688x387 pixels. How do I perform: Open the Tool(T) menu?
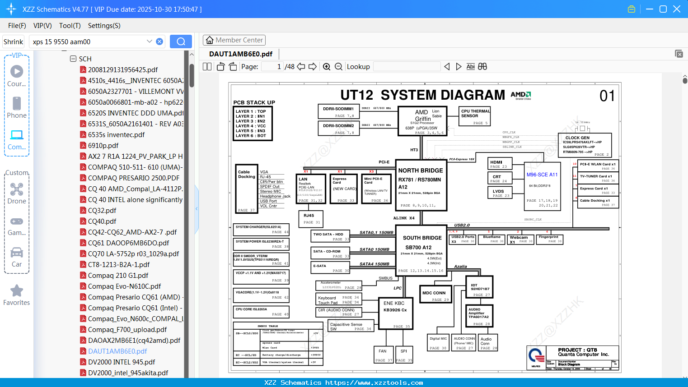pos(70,26)
